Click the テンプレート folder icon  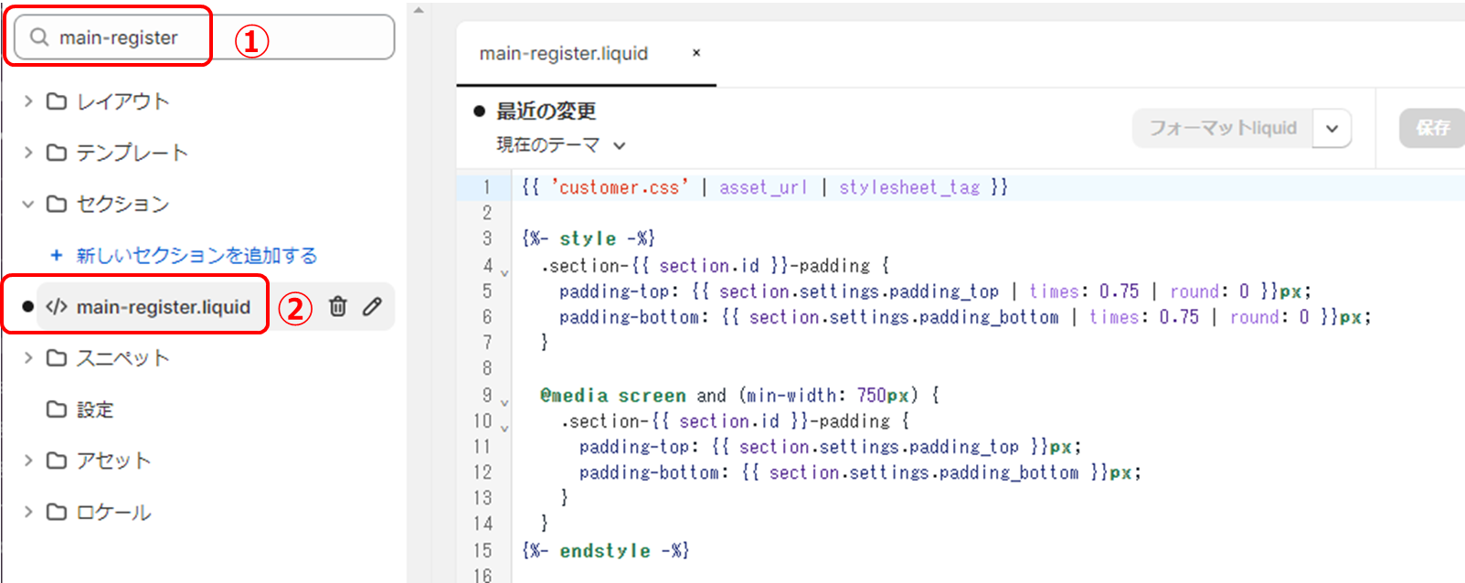click(x=57, y=152)
